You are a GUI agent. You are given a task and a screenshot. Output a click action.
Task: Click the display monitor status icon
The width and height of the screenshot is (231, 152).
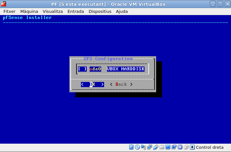[x=168, y=147]
